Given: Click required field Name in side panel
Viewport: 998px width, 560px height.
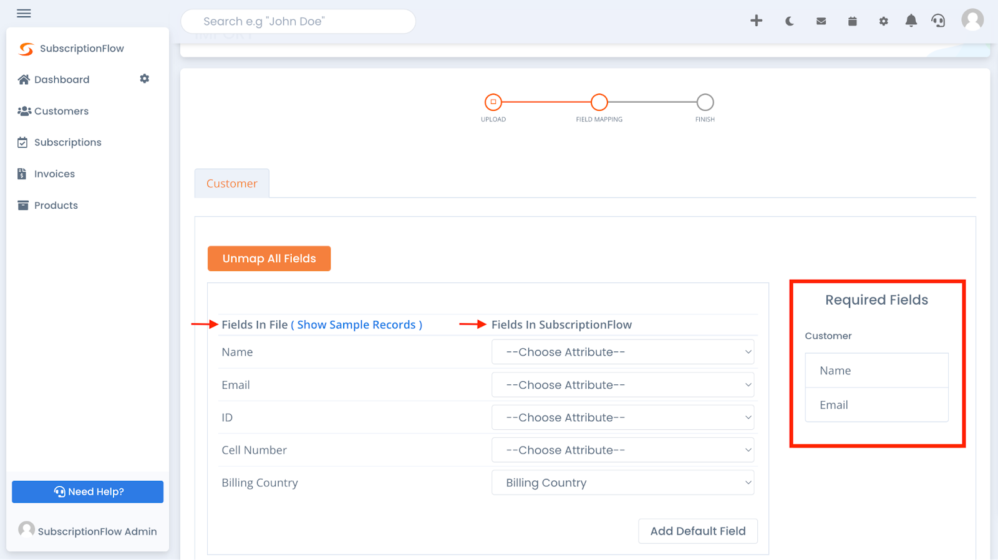Looking at the screenshot, I should [876, 371].
